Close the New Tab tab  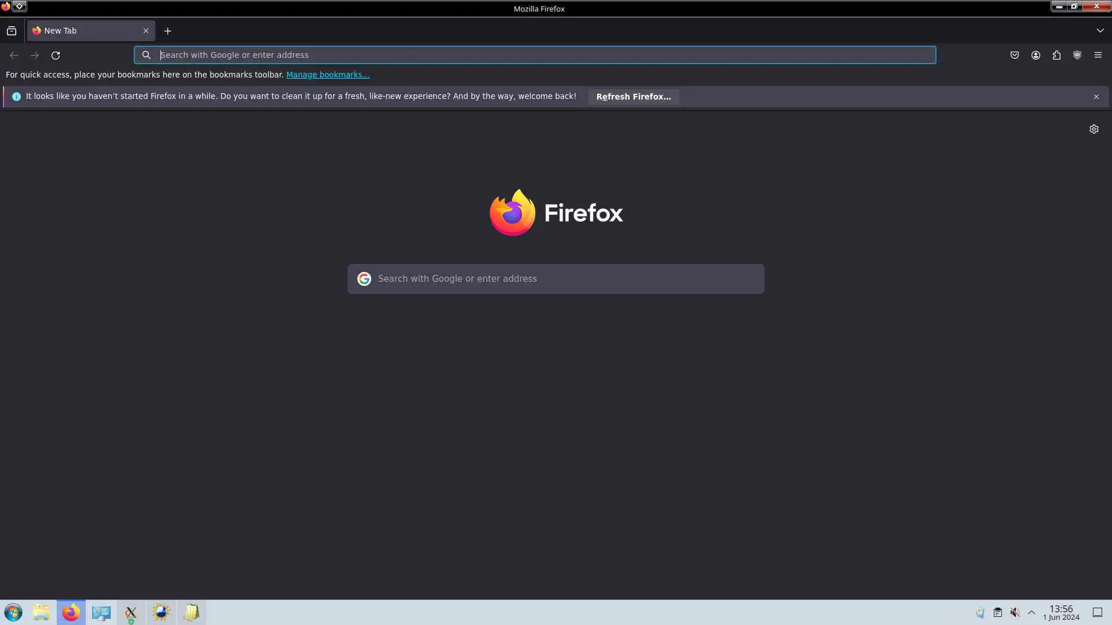(146, 31)
